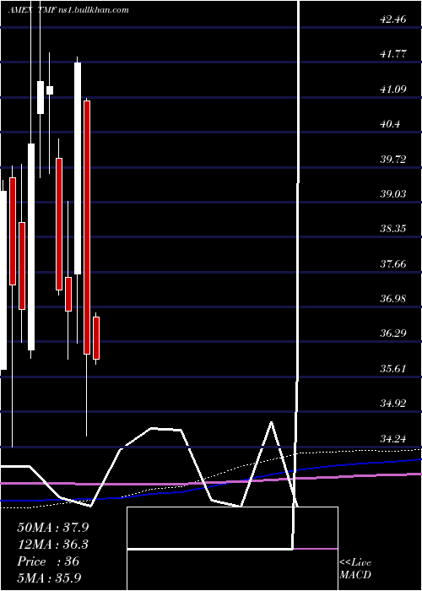Screen dimensions: 422x591
Task: Click the 42.46 price axis label
Action: pos(393,19)
